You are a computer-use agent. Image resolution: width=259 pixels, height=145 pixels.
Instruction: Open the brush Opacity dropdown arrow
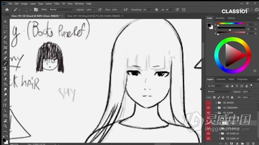94,10
